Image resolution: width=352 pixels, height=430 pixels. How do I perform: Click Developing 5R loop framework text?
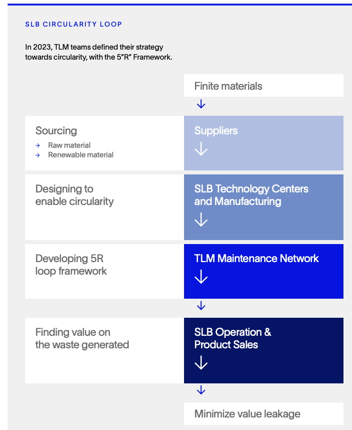coord(71,265)
